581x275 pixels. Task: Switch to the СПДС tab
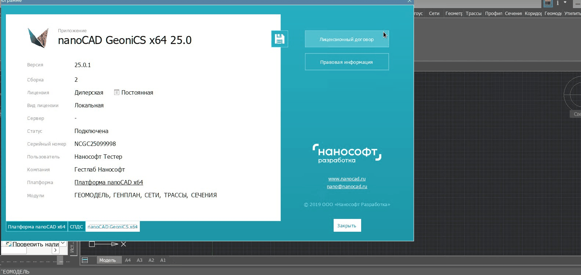point(76,227)
